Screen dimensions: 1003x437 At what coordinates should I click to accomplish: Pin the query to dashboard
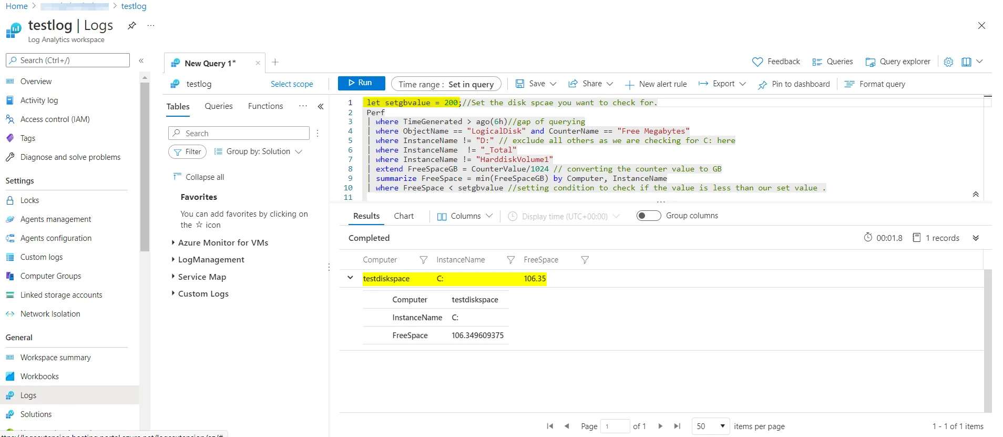pos(794,84)
